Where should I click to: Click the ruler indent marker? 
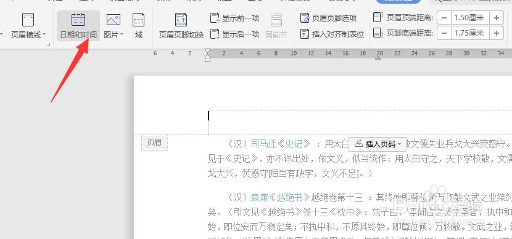tap(207, 55)
